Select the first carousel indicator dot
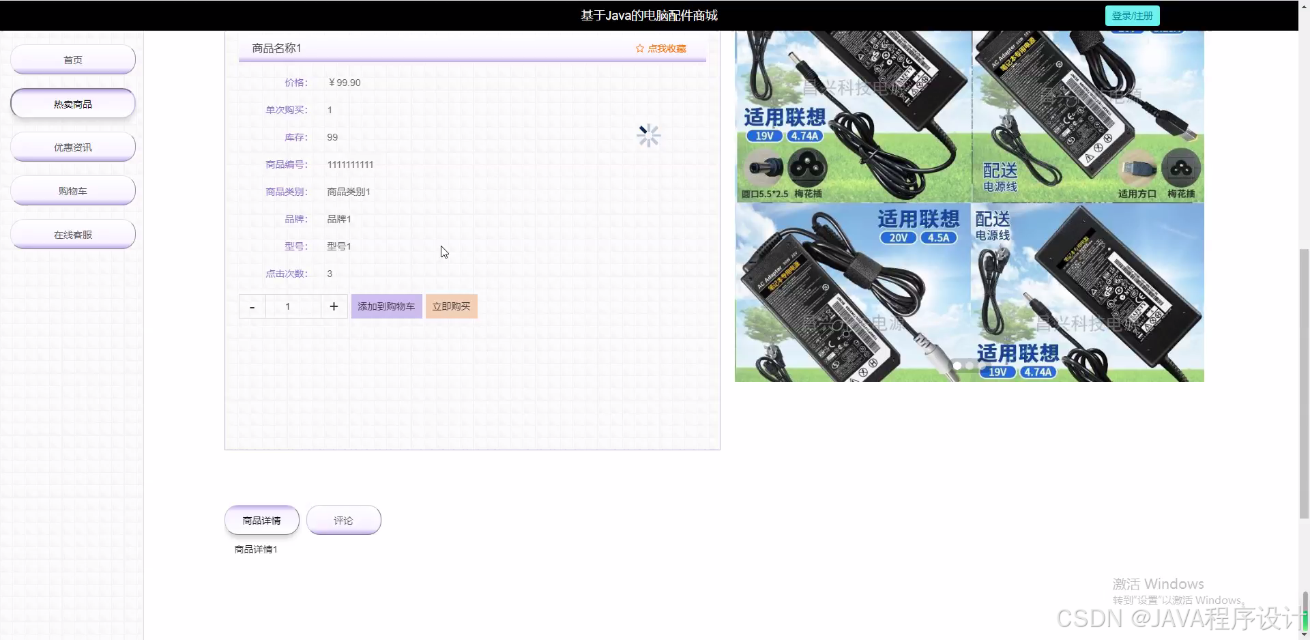The width and height of the screenshot is (1310, 640). (x=957, y=366)
